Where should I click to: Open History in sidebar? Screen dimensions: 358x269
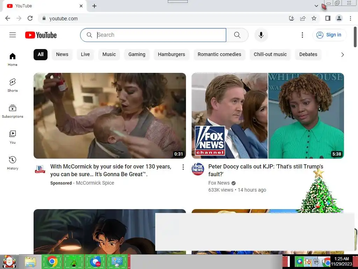13,163
